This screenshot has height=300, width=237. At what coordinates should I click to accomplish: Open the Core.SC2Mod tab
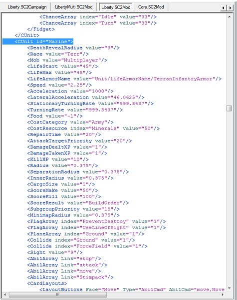[151, 7]
